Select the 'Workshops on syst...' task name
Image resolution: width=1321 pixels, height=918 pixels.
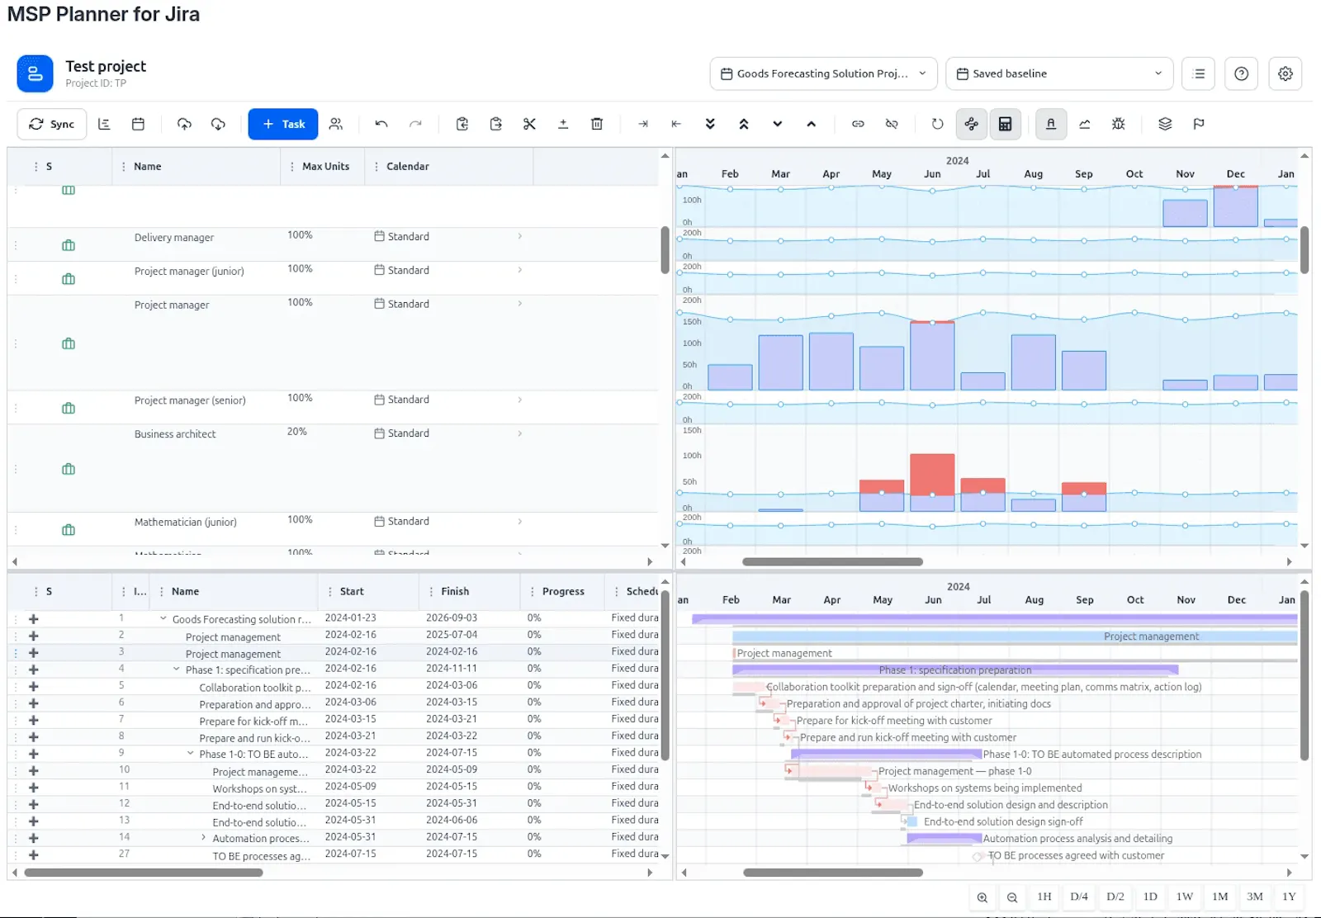click(x=259, y=788)
